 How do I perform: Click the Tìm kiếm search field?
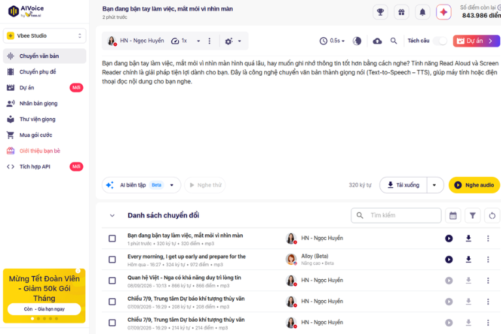[x=396, y=216]
